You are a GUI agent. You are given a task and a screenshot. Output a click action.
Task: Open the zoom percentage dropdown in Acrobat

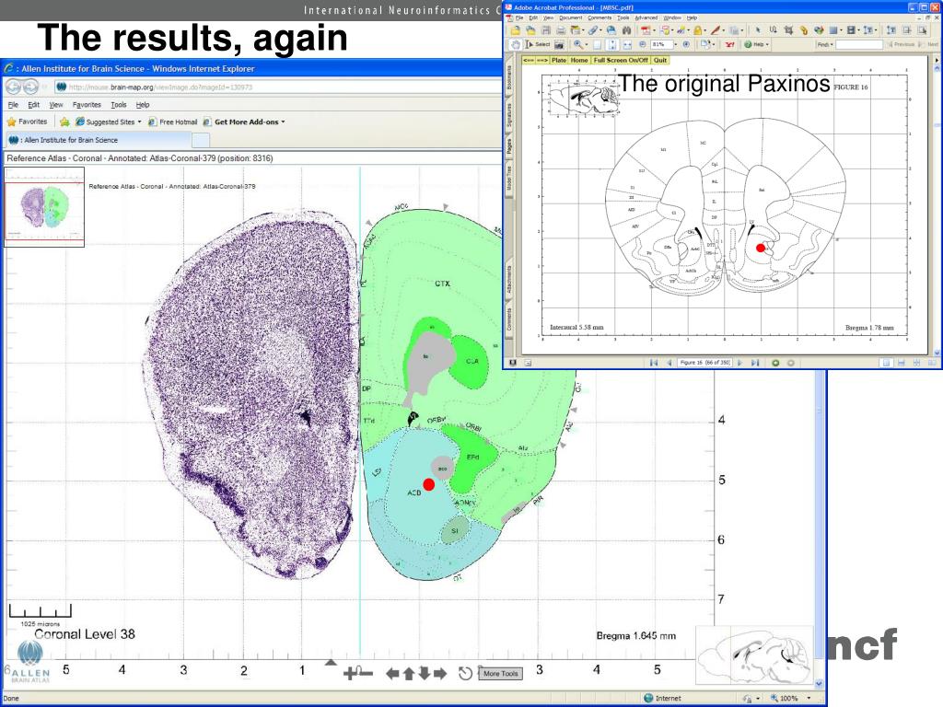pyautogui.click(x=676, y=44)
